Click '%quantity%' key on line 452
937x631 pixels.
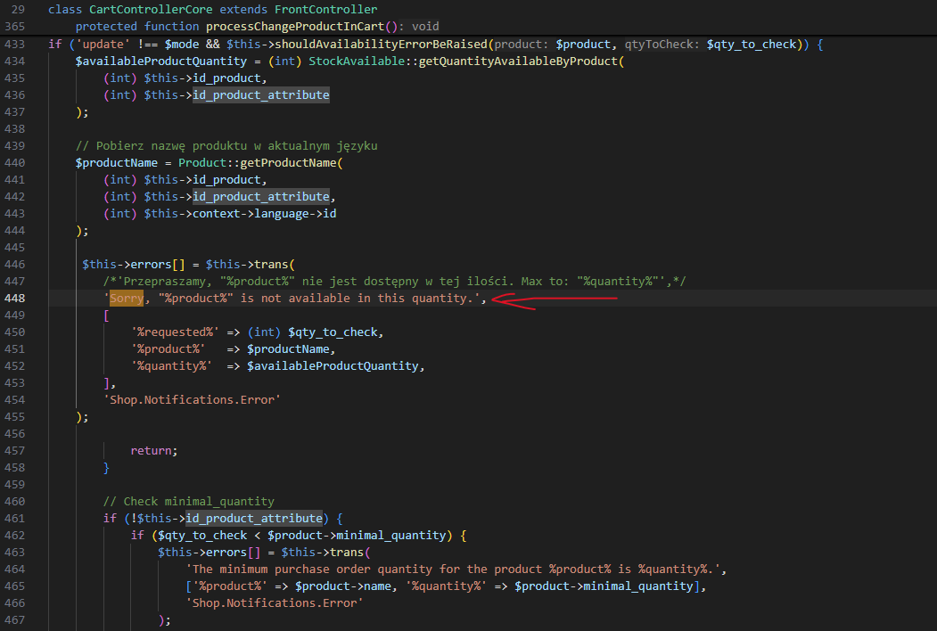[x=171, y=365]
